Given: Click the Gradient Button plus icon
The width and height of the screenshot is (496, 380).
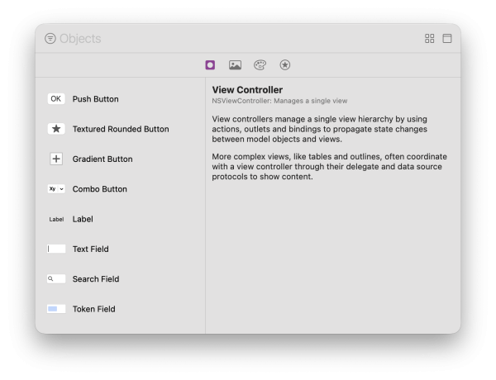Looking at the screenshot, I should pos(56,159).
